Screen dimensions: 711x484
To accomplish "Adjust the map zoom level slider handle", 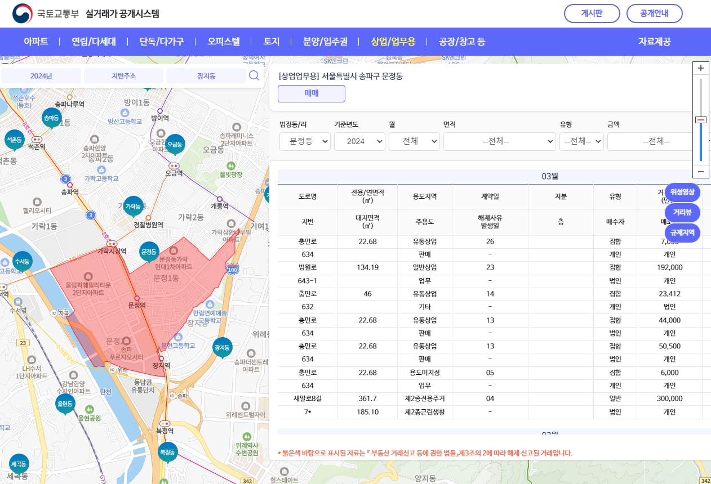I will (x=701, y=119).
